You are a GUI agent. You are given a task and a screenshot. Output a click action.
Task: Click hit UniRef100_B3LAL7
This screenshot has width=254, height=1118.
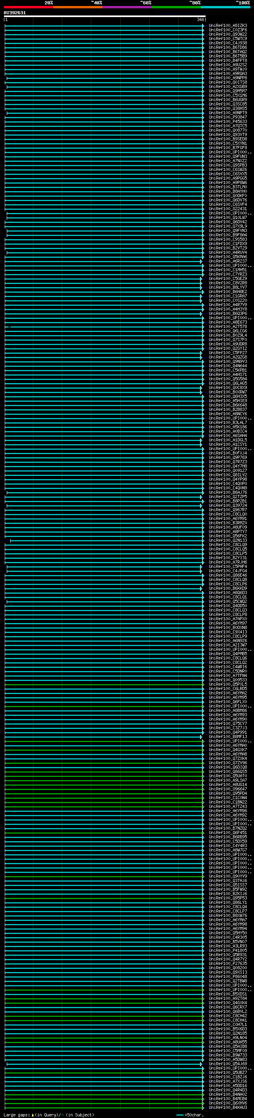[228, 423]
